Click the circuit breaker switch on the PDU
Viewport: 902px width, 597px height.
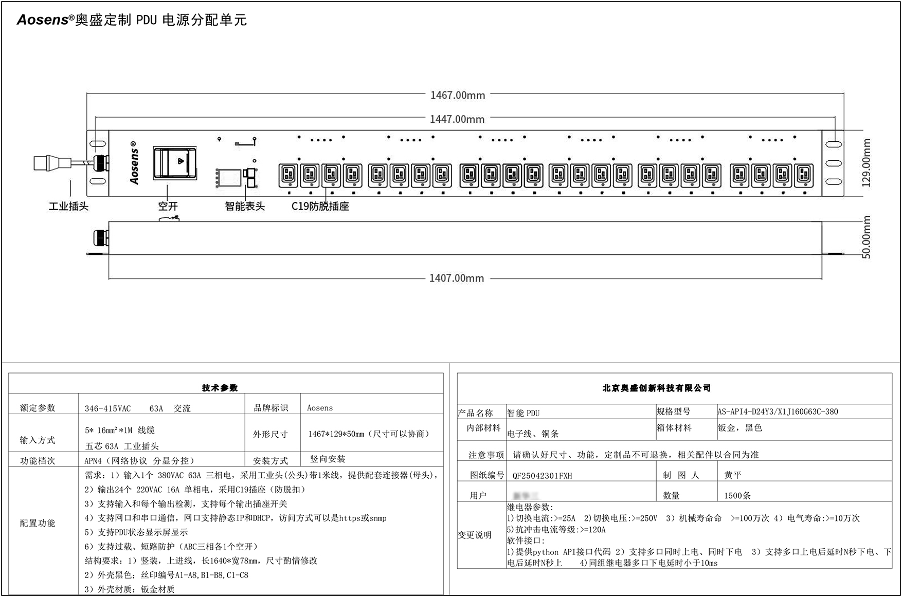pos(174,163)
